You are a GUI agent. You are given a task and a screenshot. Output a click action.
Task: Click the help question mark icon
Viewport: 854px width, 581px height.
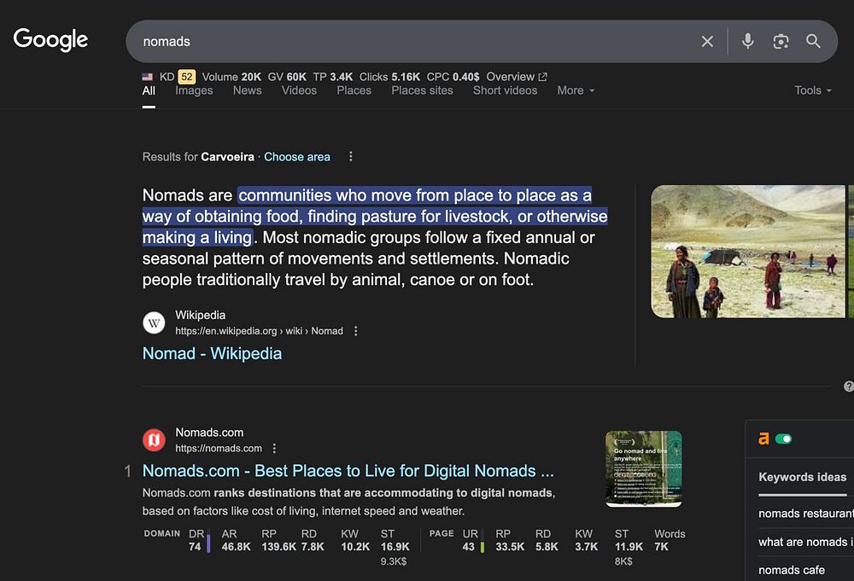pos(849,386)
